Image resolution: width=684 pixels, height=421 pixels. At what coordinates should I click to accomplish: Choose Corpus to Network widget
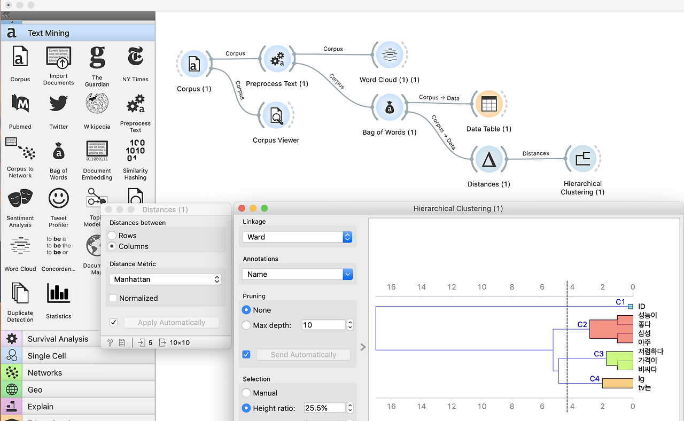[20, 158]
